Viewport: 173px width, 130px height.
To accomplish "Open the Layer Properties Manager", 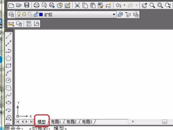I will (x=11, y=14).
